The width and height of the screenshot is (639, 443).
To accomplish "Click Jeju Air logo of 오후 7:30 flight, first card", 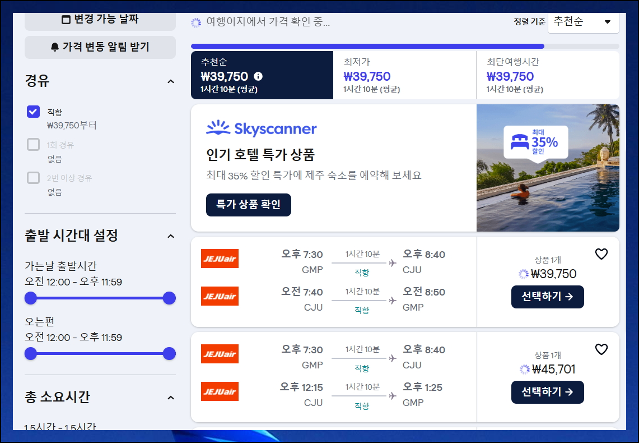I will [220, 259].
